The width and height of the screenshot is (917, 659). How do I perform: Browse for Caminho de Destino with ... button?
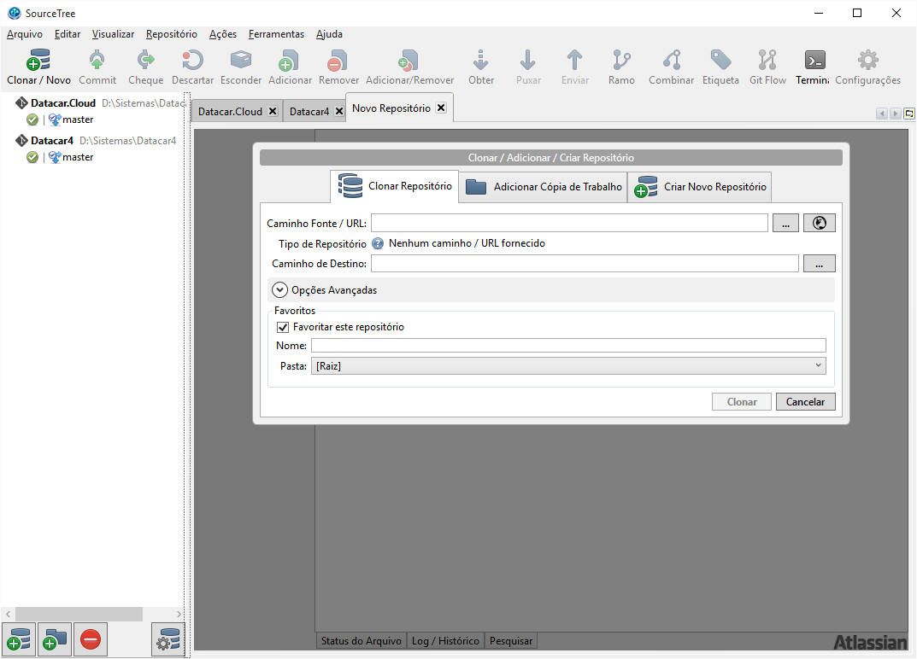[x=820, y=264]
